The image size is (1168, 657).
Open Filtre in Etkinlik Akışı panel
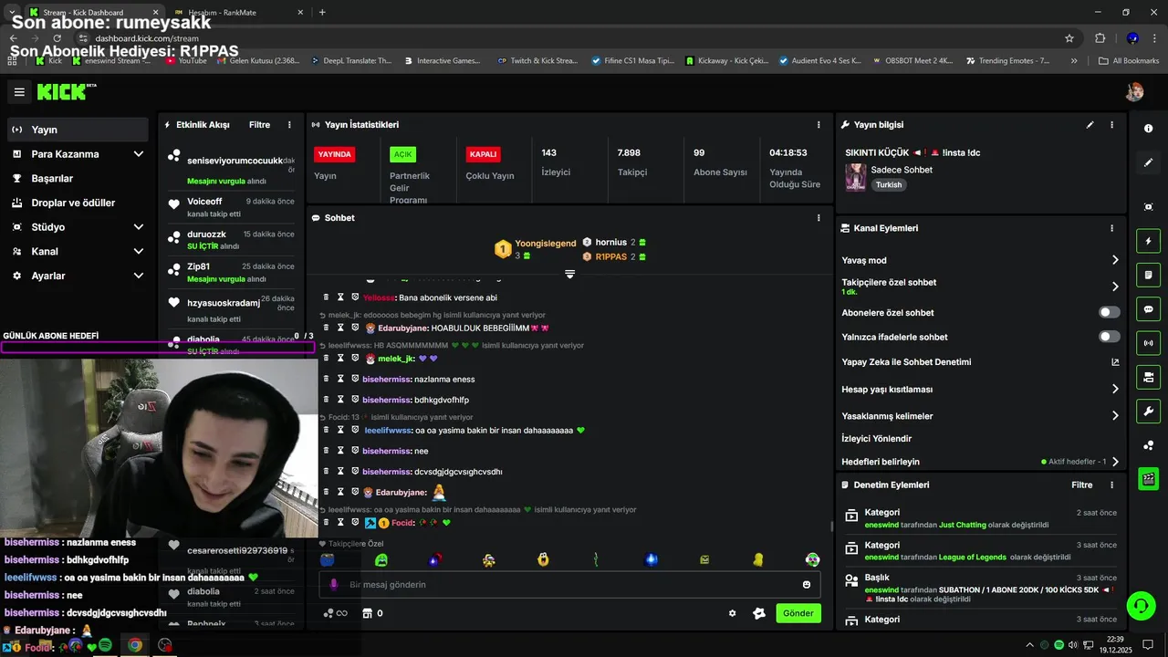259,125
